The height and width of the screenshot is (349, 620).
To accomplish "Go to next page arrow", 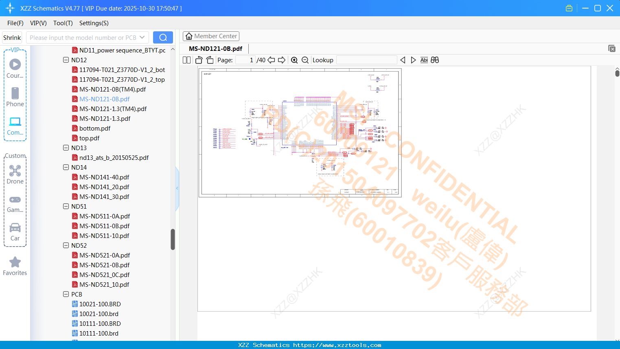I will pos(282,60).
